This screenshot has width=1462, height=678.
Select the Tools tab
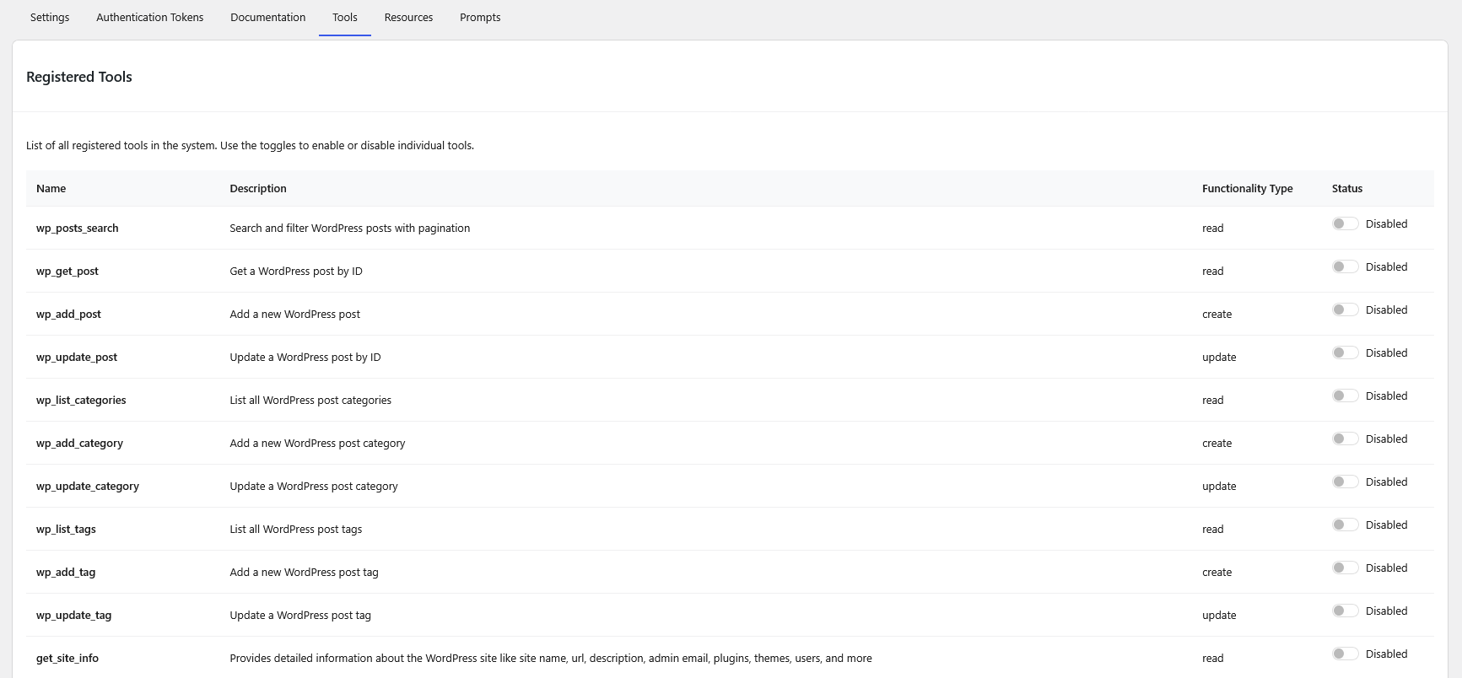(344, 18)
